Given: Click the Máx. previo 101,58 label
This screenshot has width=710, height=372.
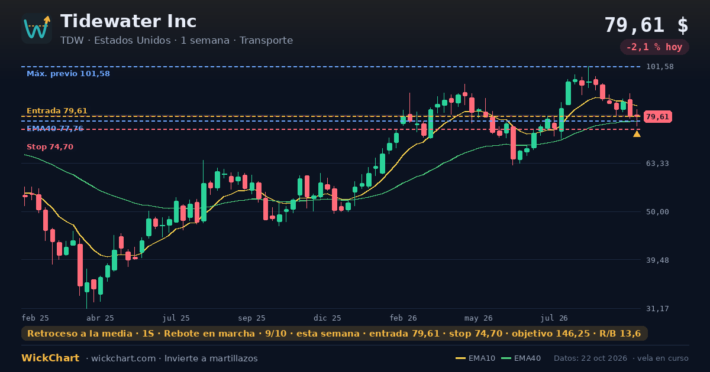Looking at the screenshot, I should coord(68,74).
